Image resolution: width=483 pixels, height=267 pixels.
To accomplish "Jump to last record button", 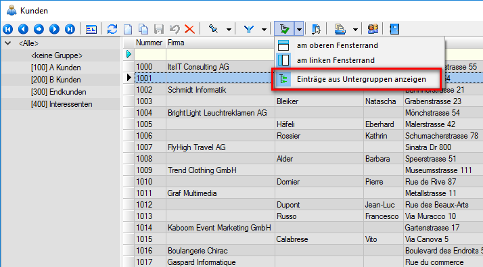I will pos(70,29).
